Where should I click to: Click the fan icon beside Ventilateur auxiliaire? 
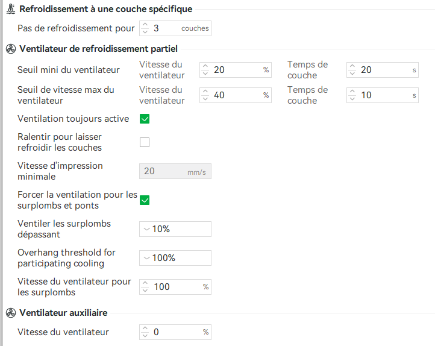click(10, 313)
